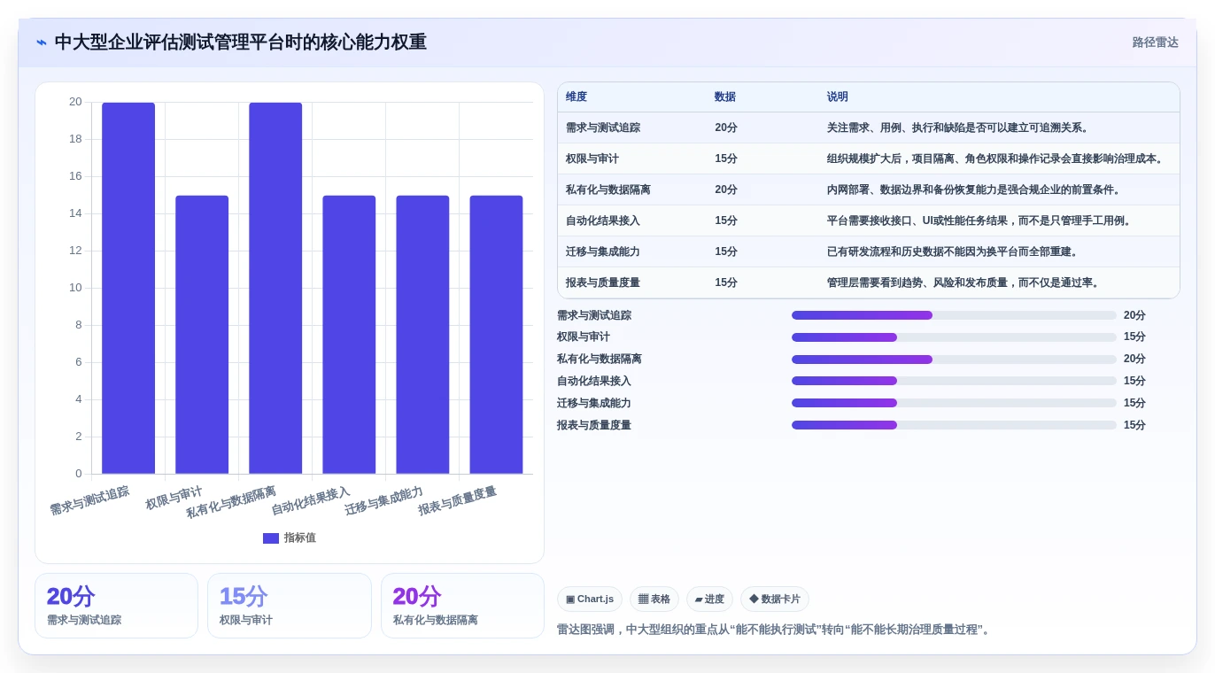Click the 权限与审计 progress bar

pos(954,337)
